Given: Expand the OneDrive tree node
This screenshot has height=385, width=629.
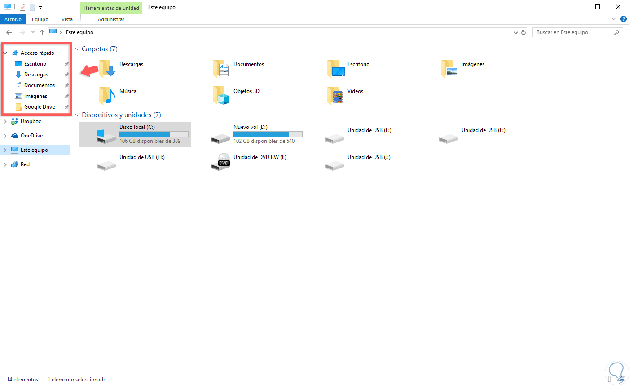Looking at the screenshot, I should 5,136.
